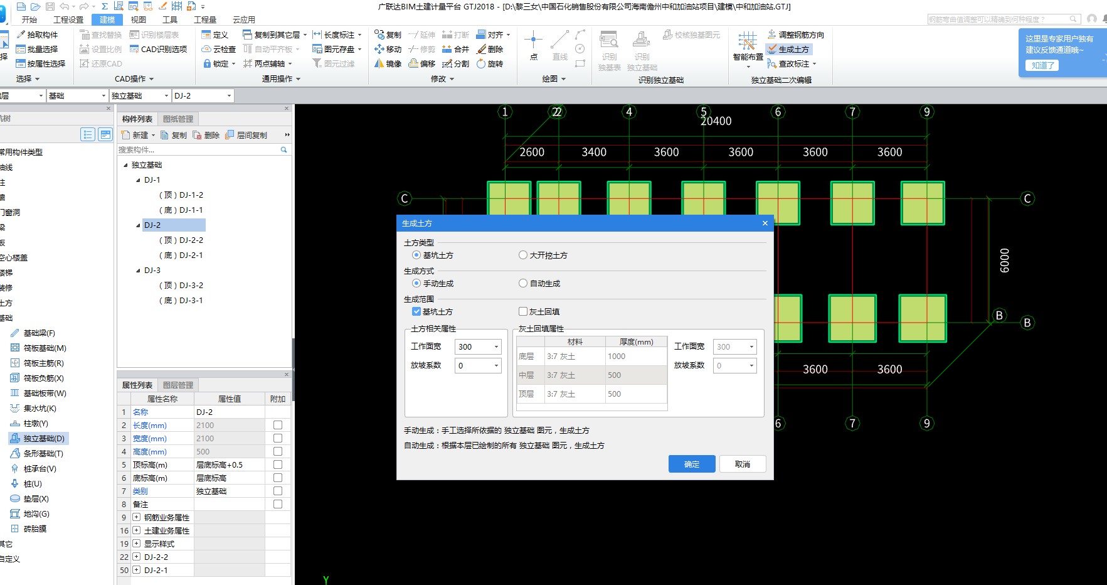Click 取消 in 生成土方 dialog

pos(743,464)
